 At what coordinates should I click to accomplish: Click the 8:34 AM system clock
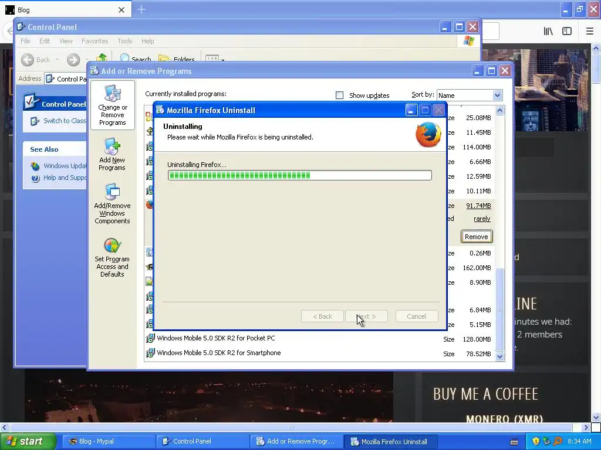pyautogui.click(x=579, y=442)
